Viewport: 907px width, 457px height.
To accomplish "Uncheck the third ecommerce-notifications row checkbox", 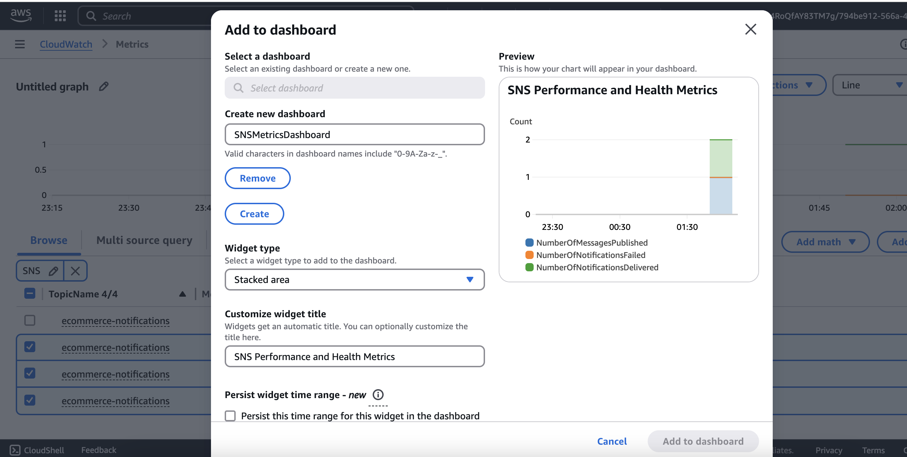I will point(30,373).
